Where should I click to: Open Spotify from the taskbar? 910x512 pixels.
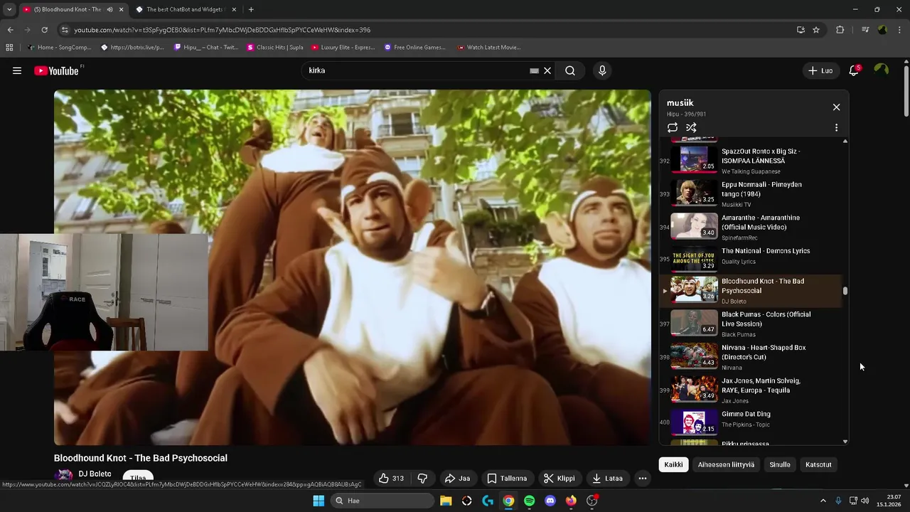coord(529,501)
